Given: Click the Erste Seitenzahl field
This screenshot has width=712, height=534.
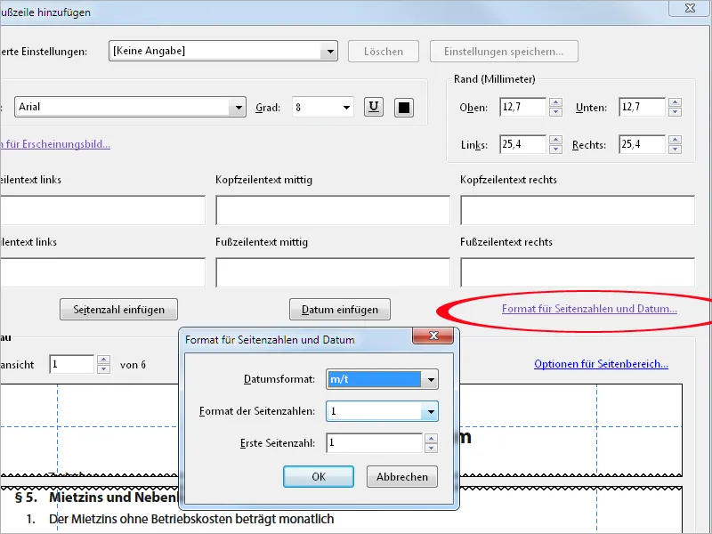Looking at the screenshot, I should pos(374,442).
